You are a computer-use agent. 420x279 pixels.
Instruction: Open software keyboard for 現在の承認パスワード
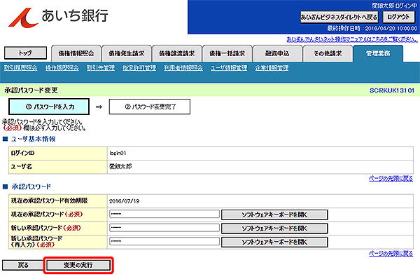click(x=274, y=215)
